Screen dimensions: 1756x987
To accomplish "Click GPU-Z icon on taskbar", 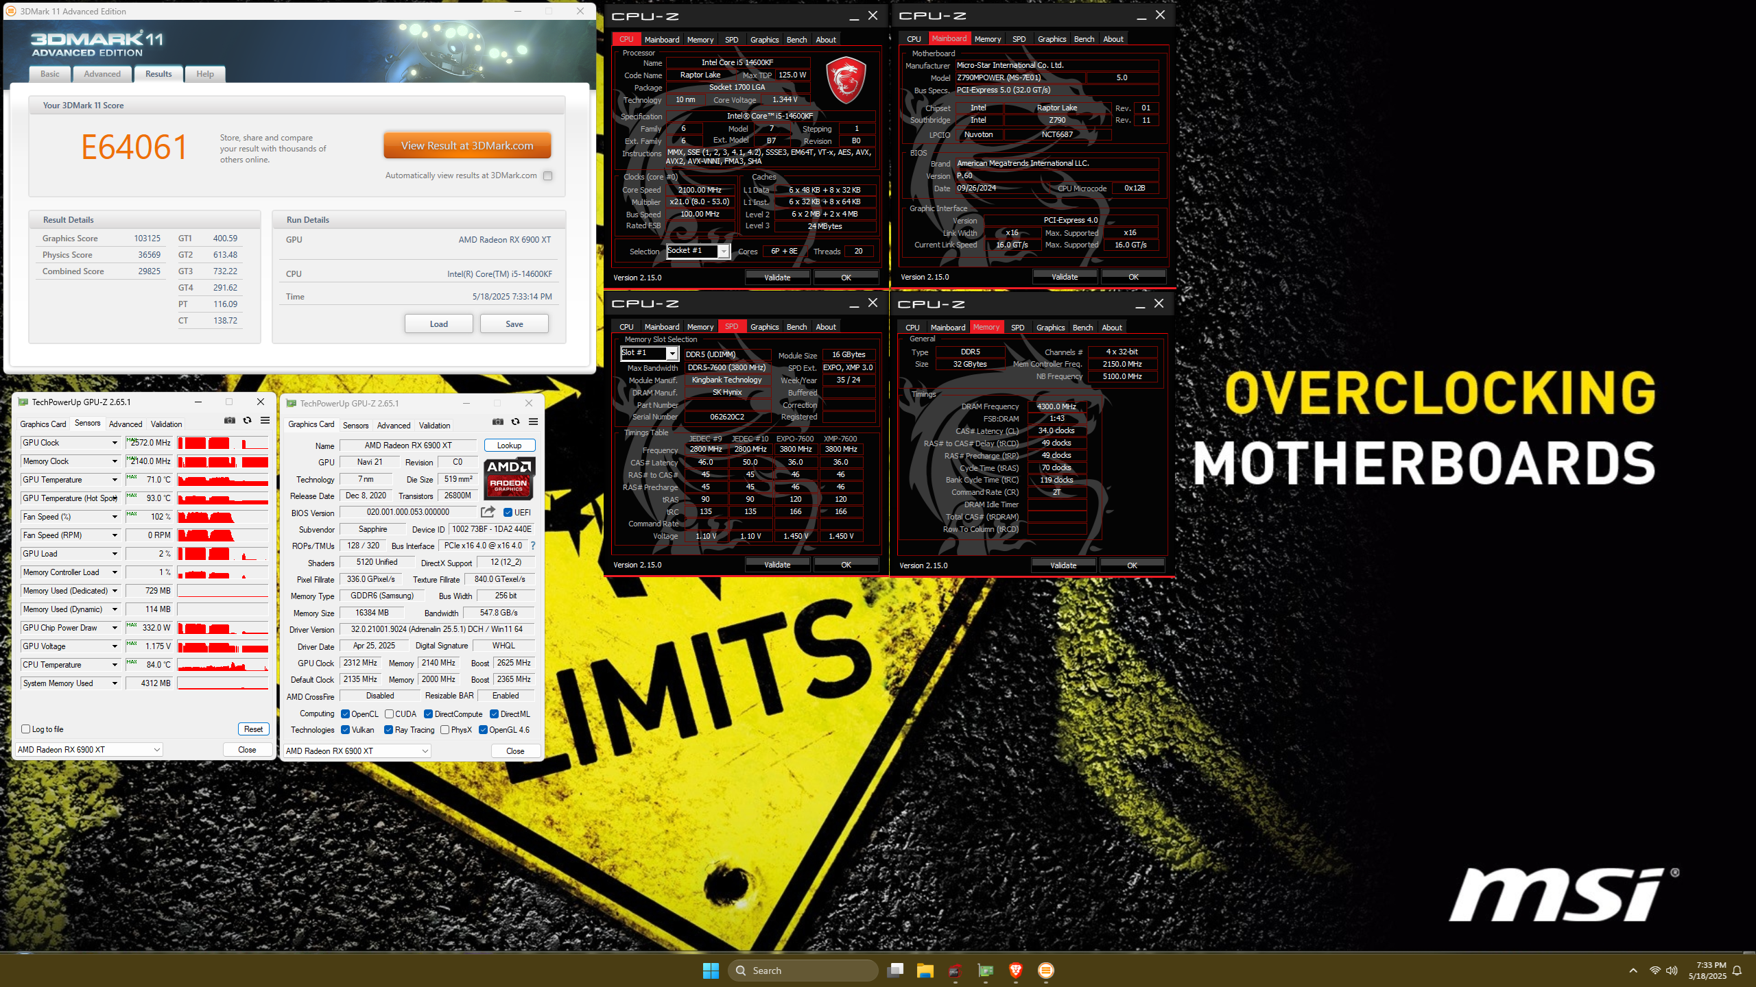I will pos(986,971).
